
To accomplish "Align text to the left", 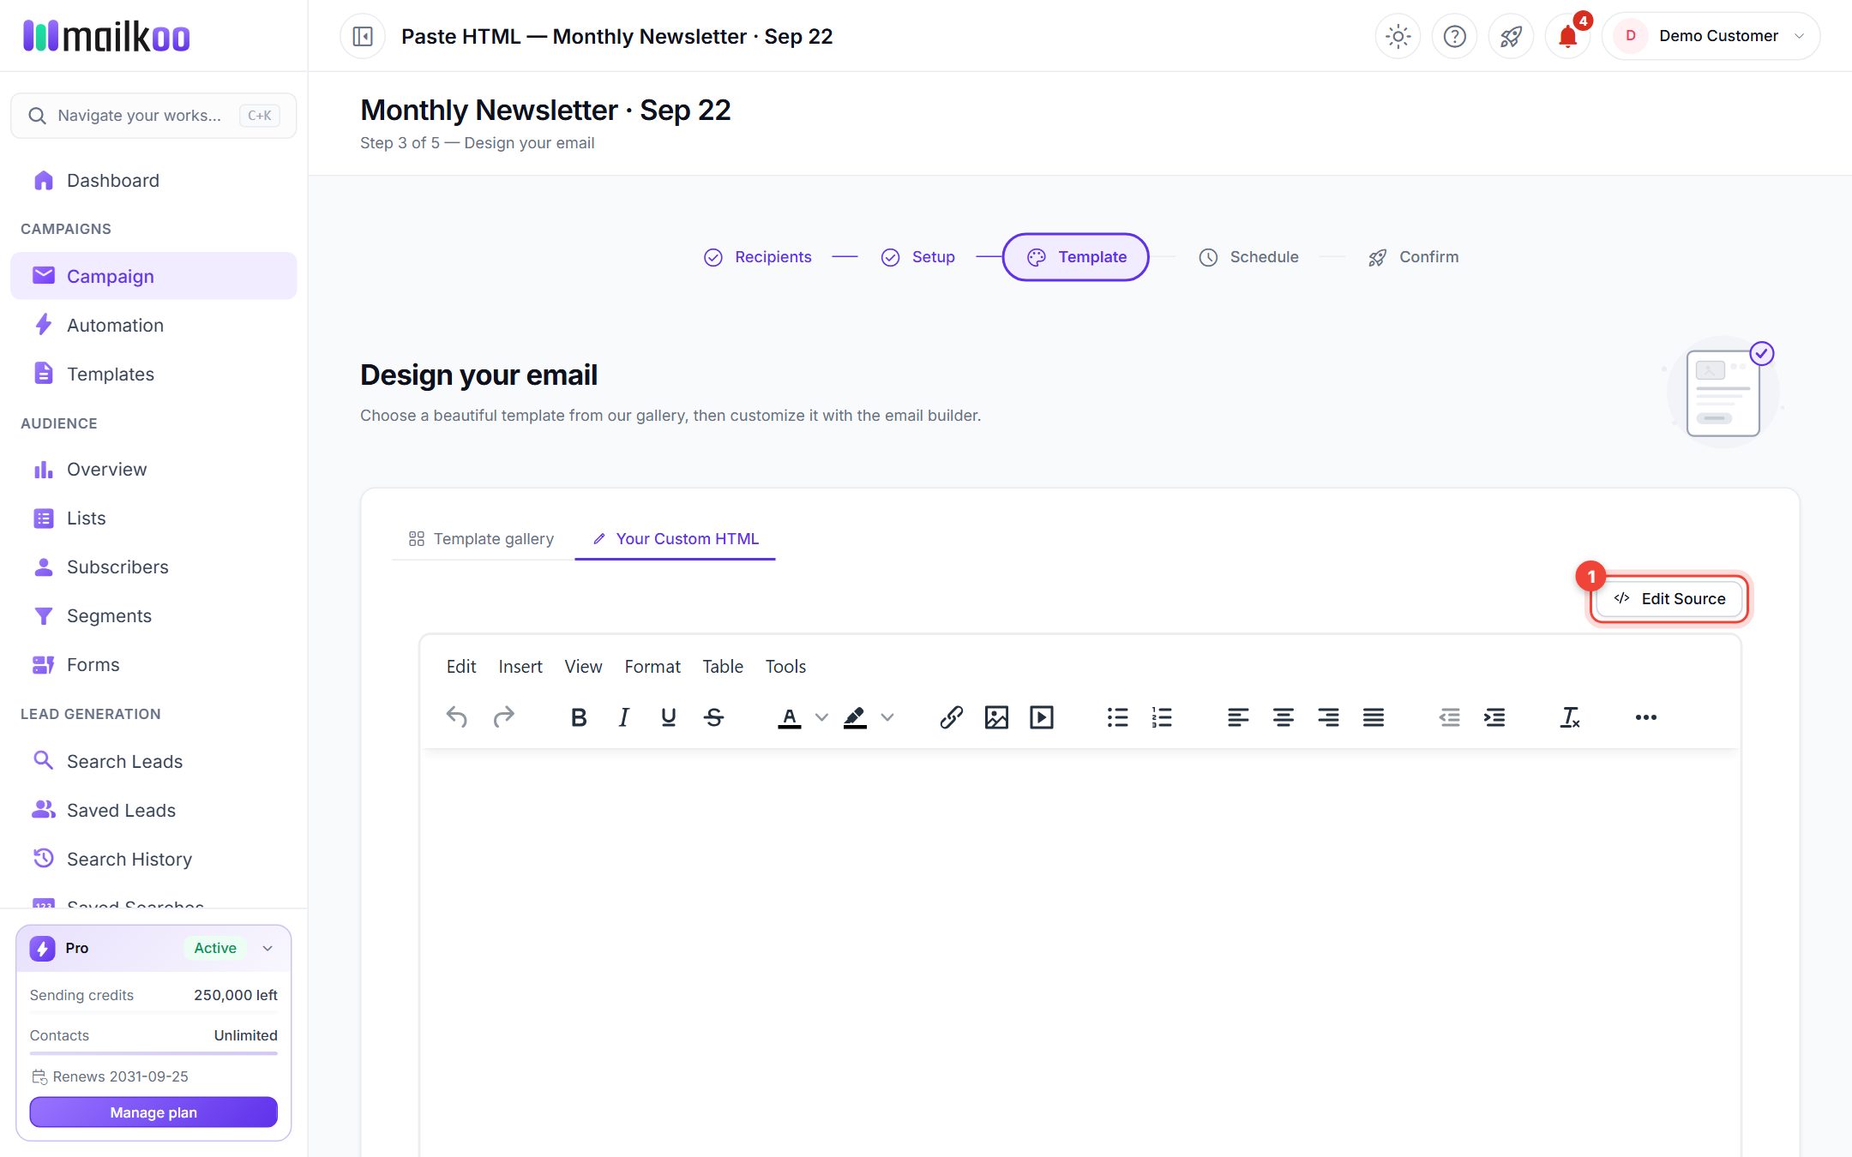I will 1238,717.
